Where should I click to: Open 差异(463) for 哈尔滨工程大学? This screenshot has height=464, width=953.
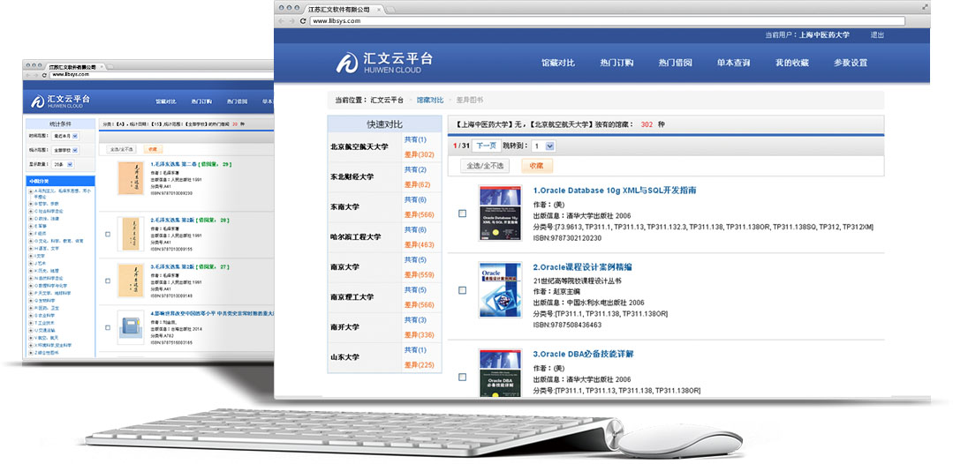pyautogui.click(x=420, y=244)
